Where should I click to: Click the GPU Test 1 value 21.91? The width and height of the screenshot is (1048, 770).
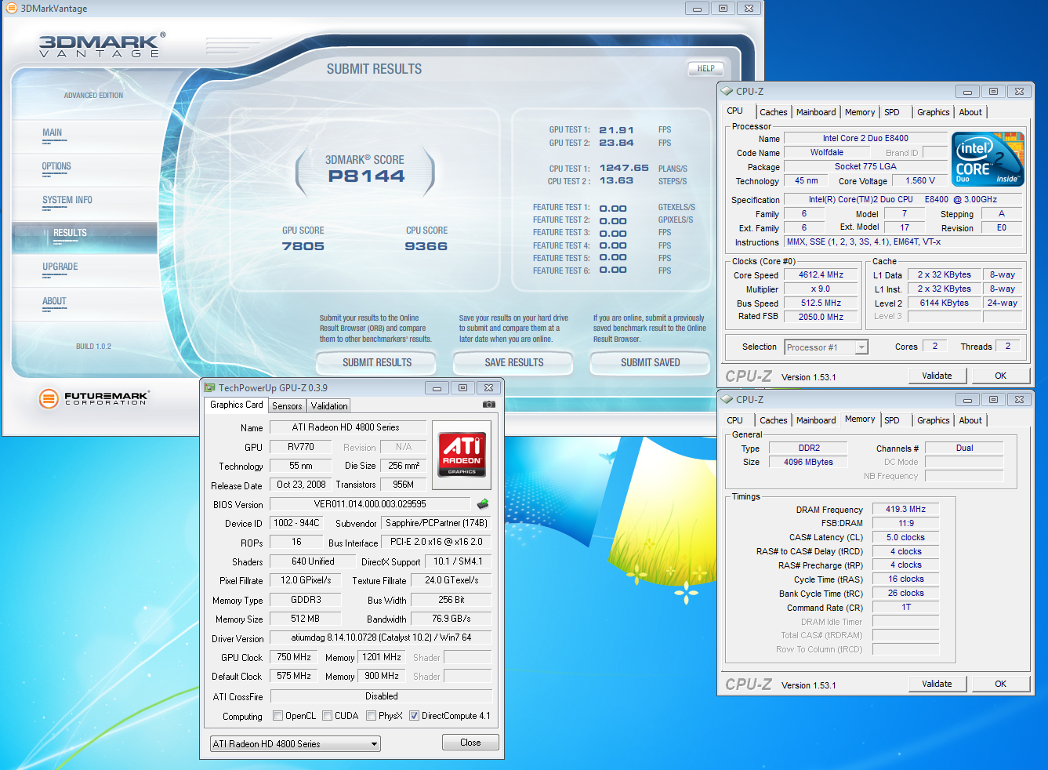(x=616, y=130)
